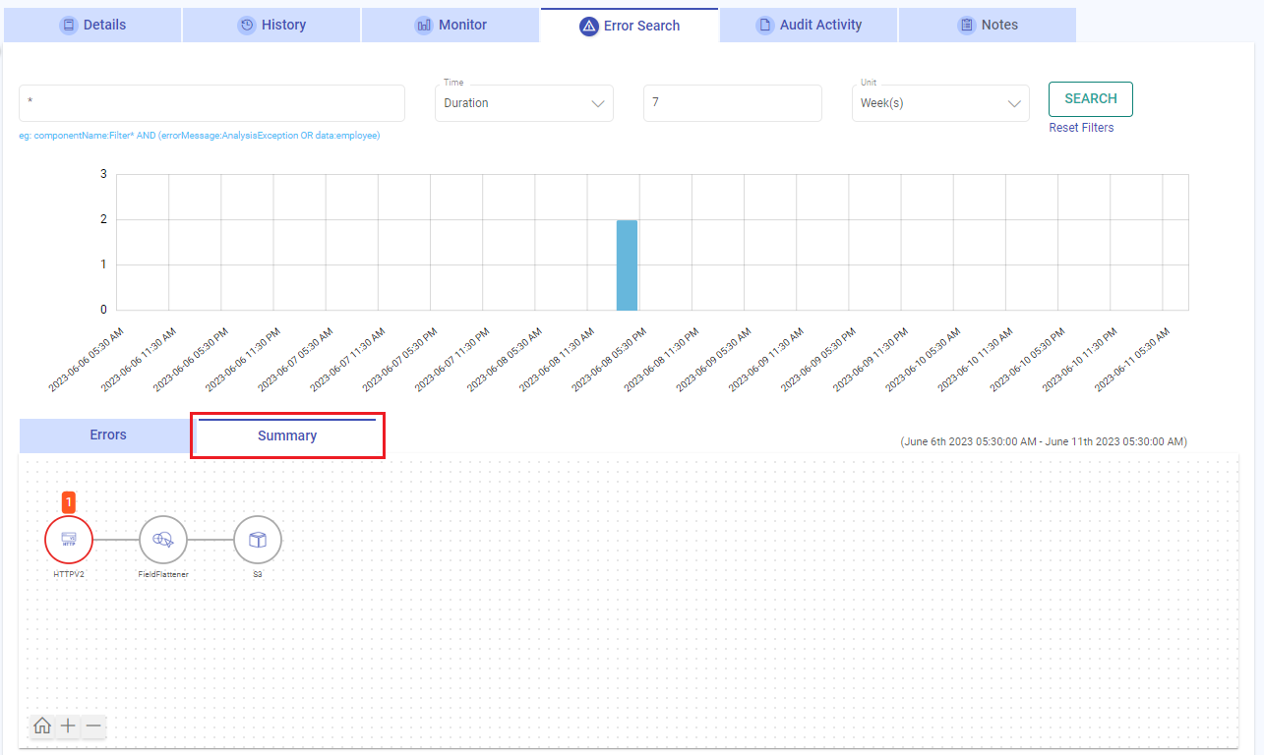Switch to the Errors sub-tab
Screen dimensions: 1264x755
[x=108, y=436]
